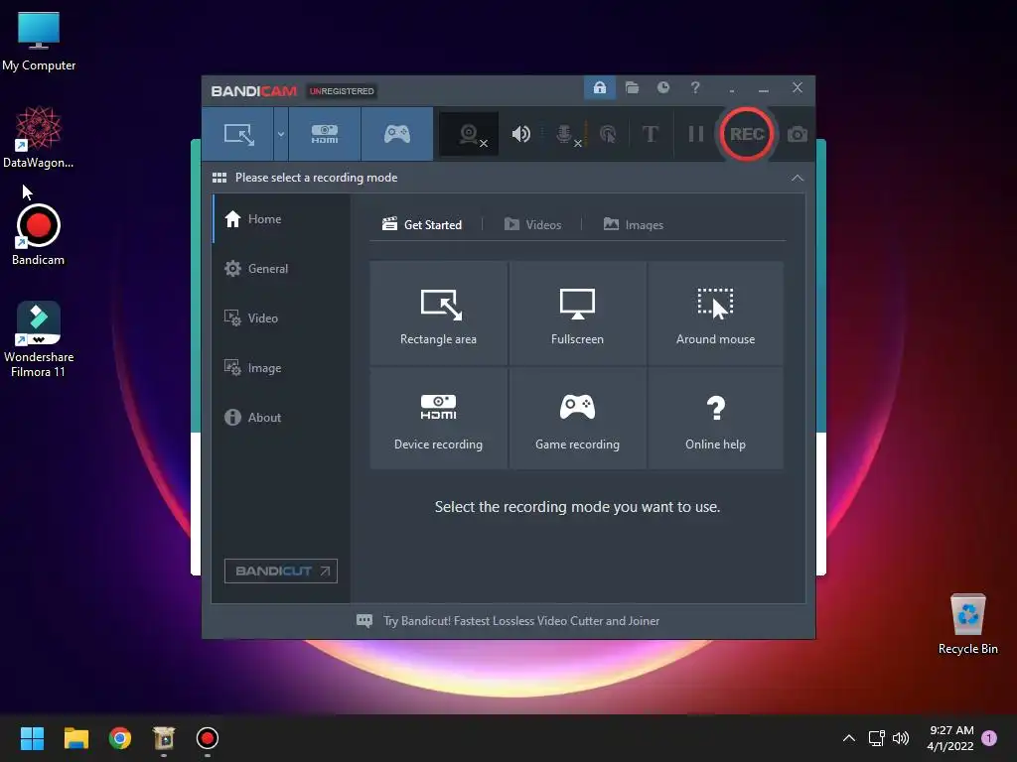This screenshot has width=1017, height=762.
Task: Open the notification badge in taskbar
Action: tap(989, 738)
